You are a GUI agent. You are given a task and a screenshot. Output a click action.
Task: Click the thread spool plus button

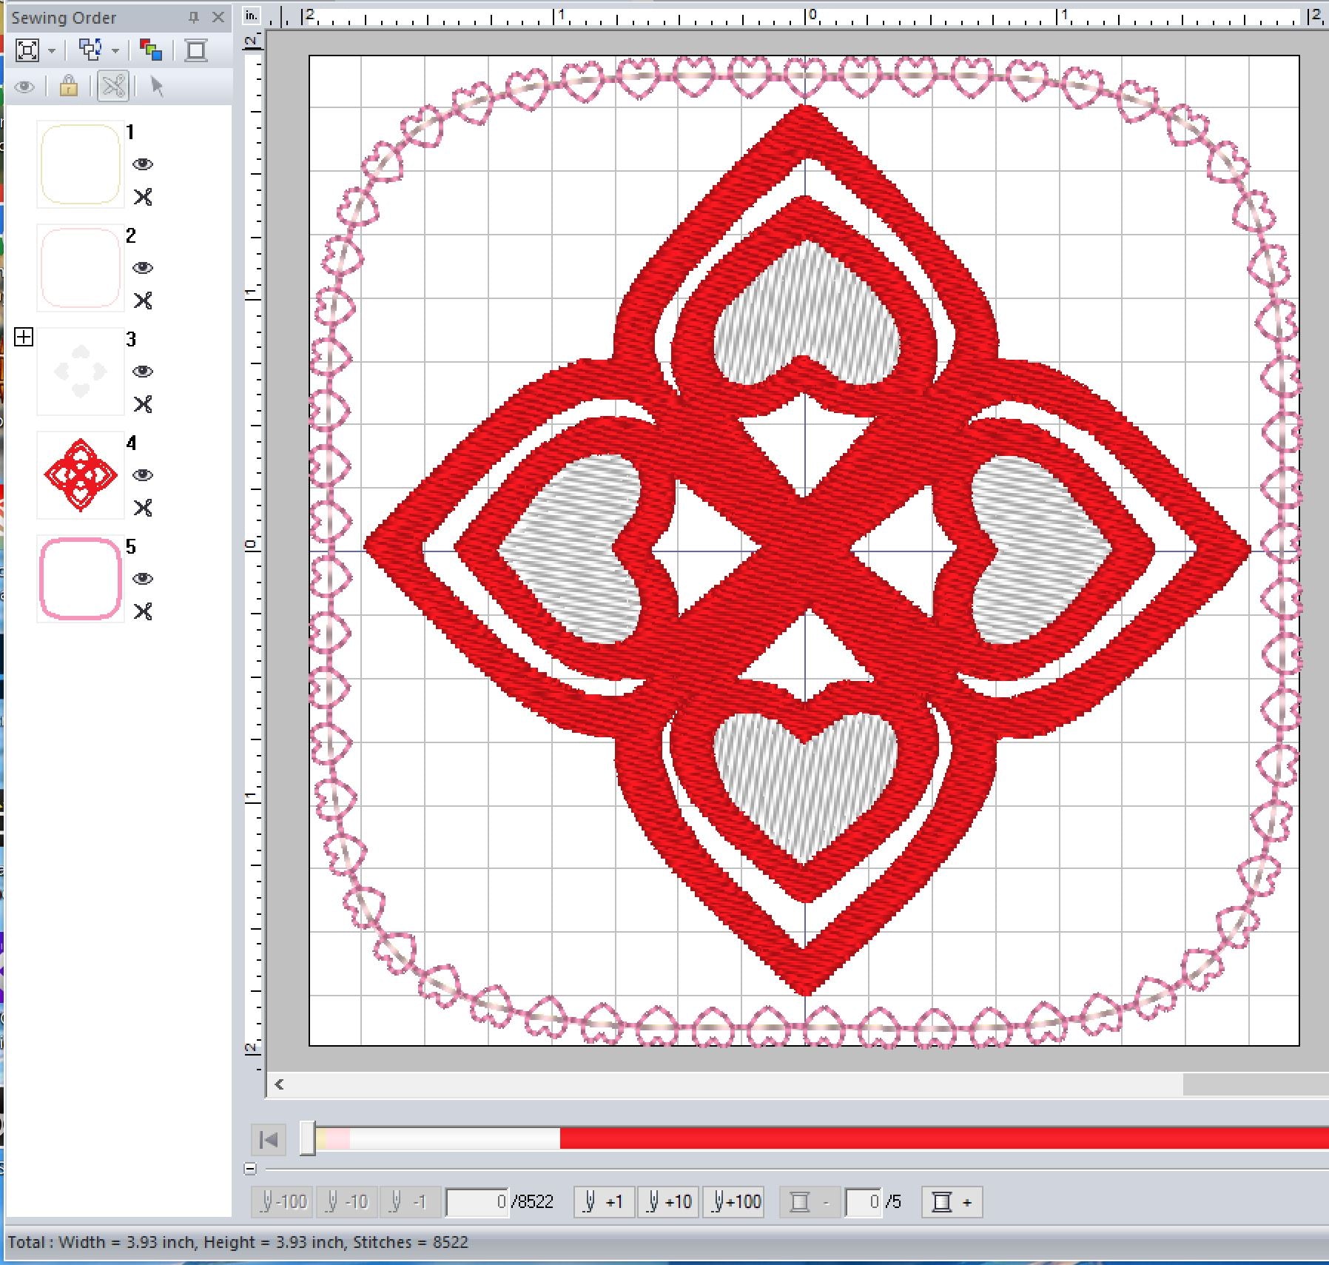tap(952, 1202)
